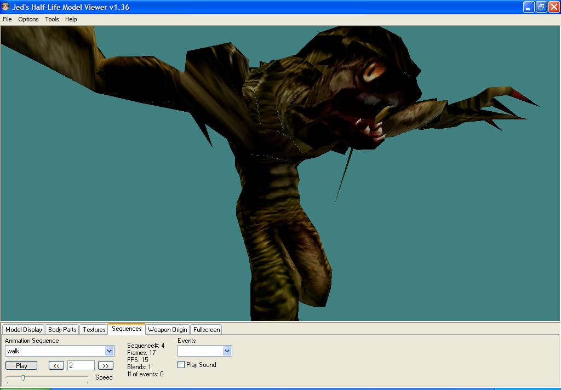Step back one frame with << button
Image resolution: width=561 pixels, height=390 pixels.
click(56, 366)
